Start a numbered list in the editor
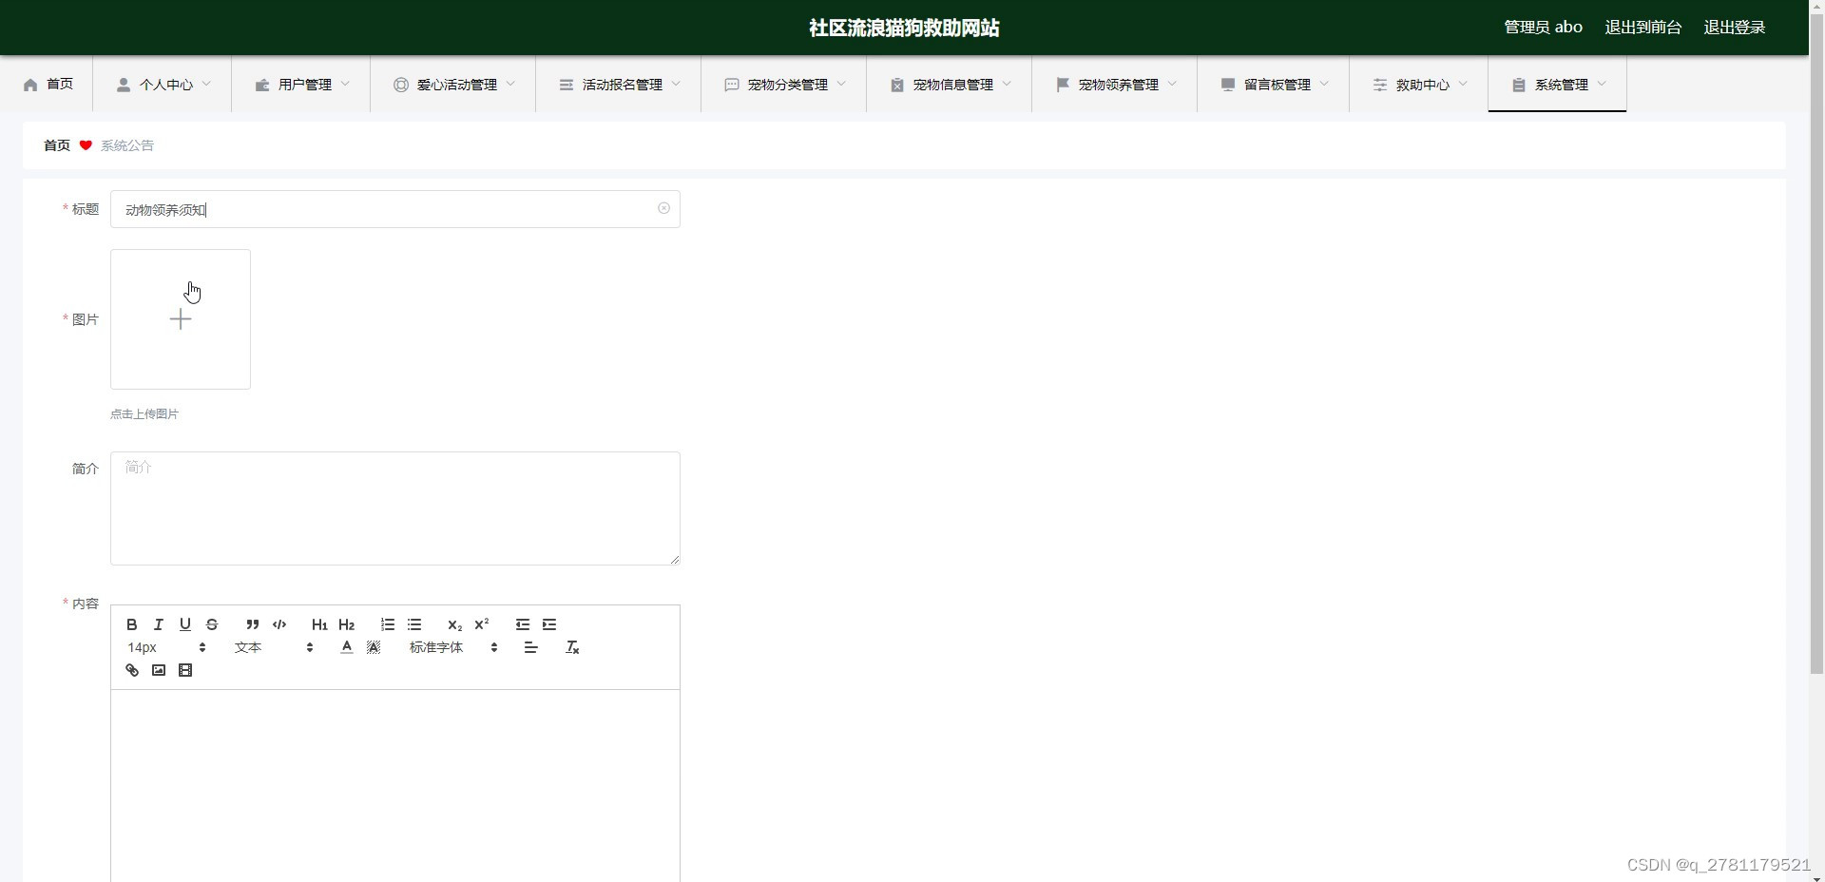Screen dimensions: 1825x882 coord(387,624)
